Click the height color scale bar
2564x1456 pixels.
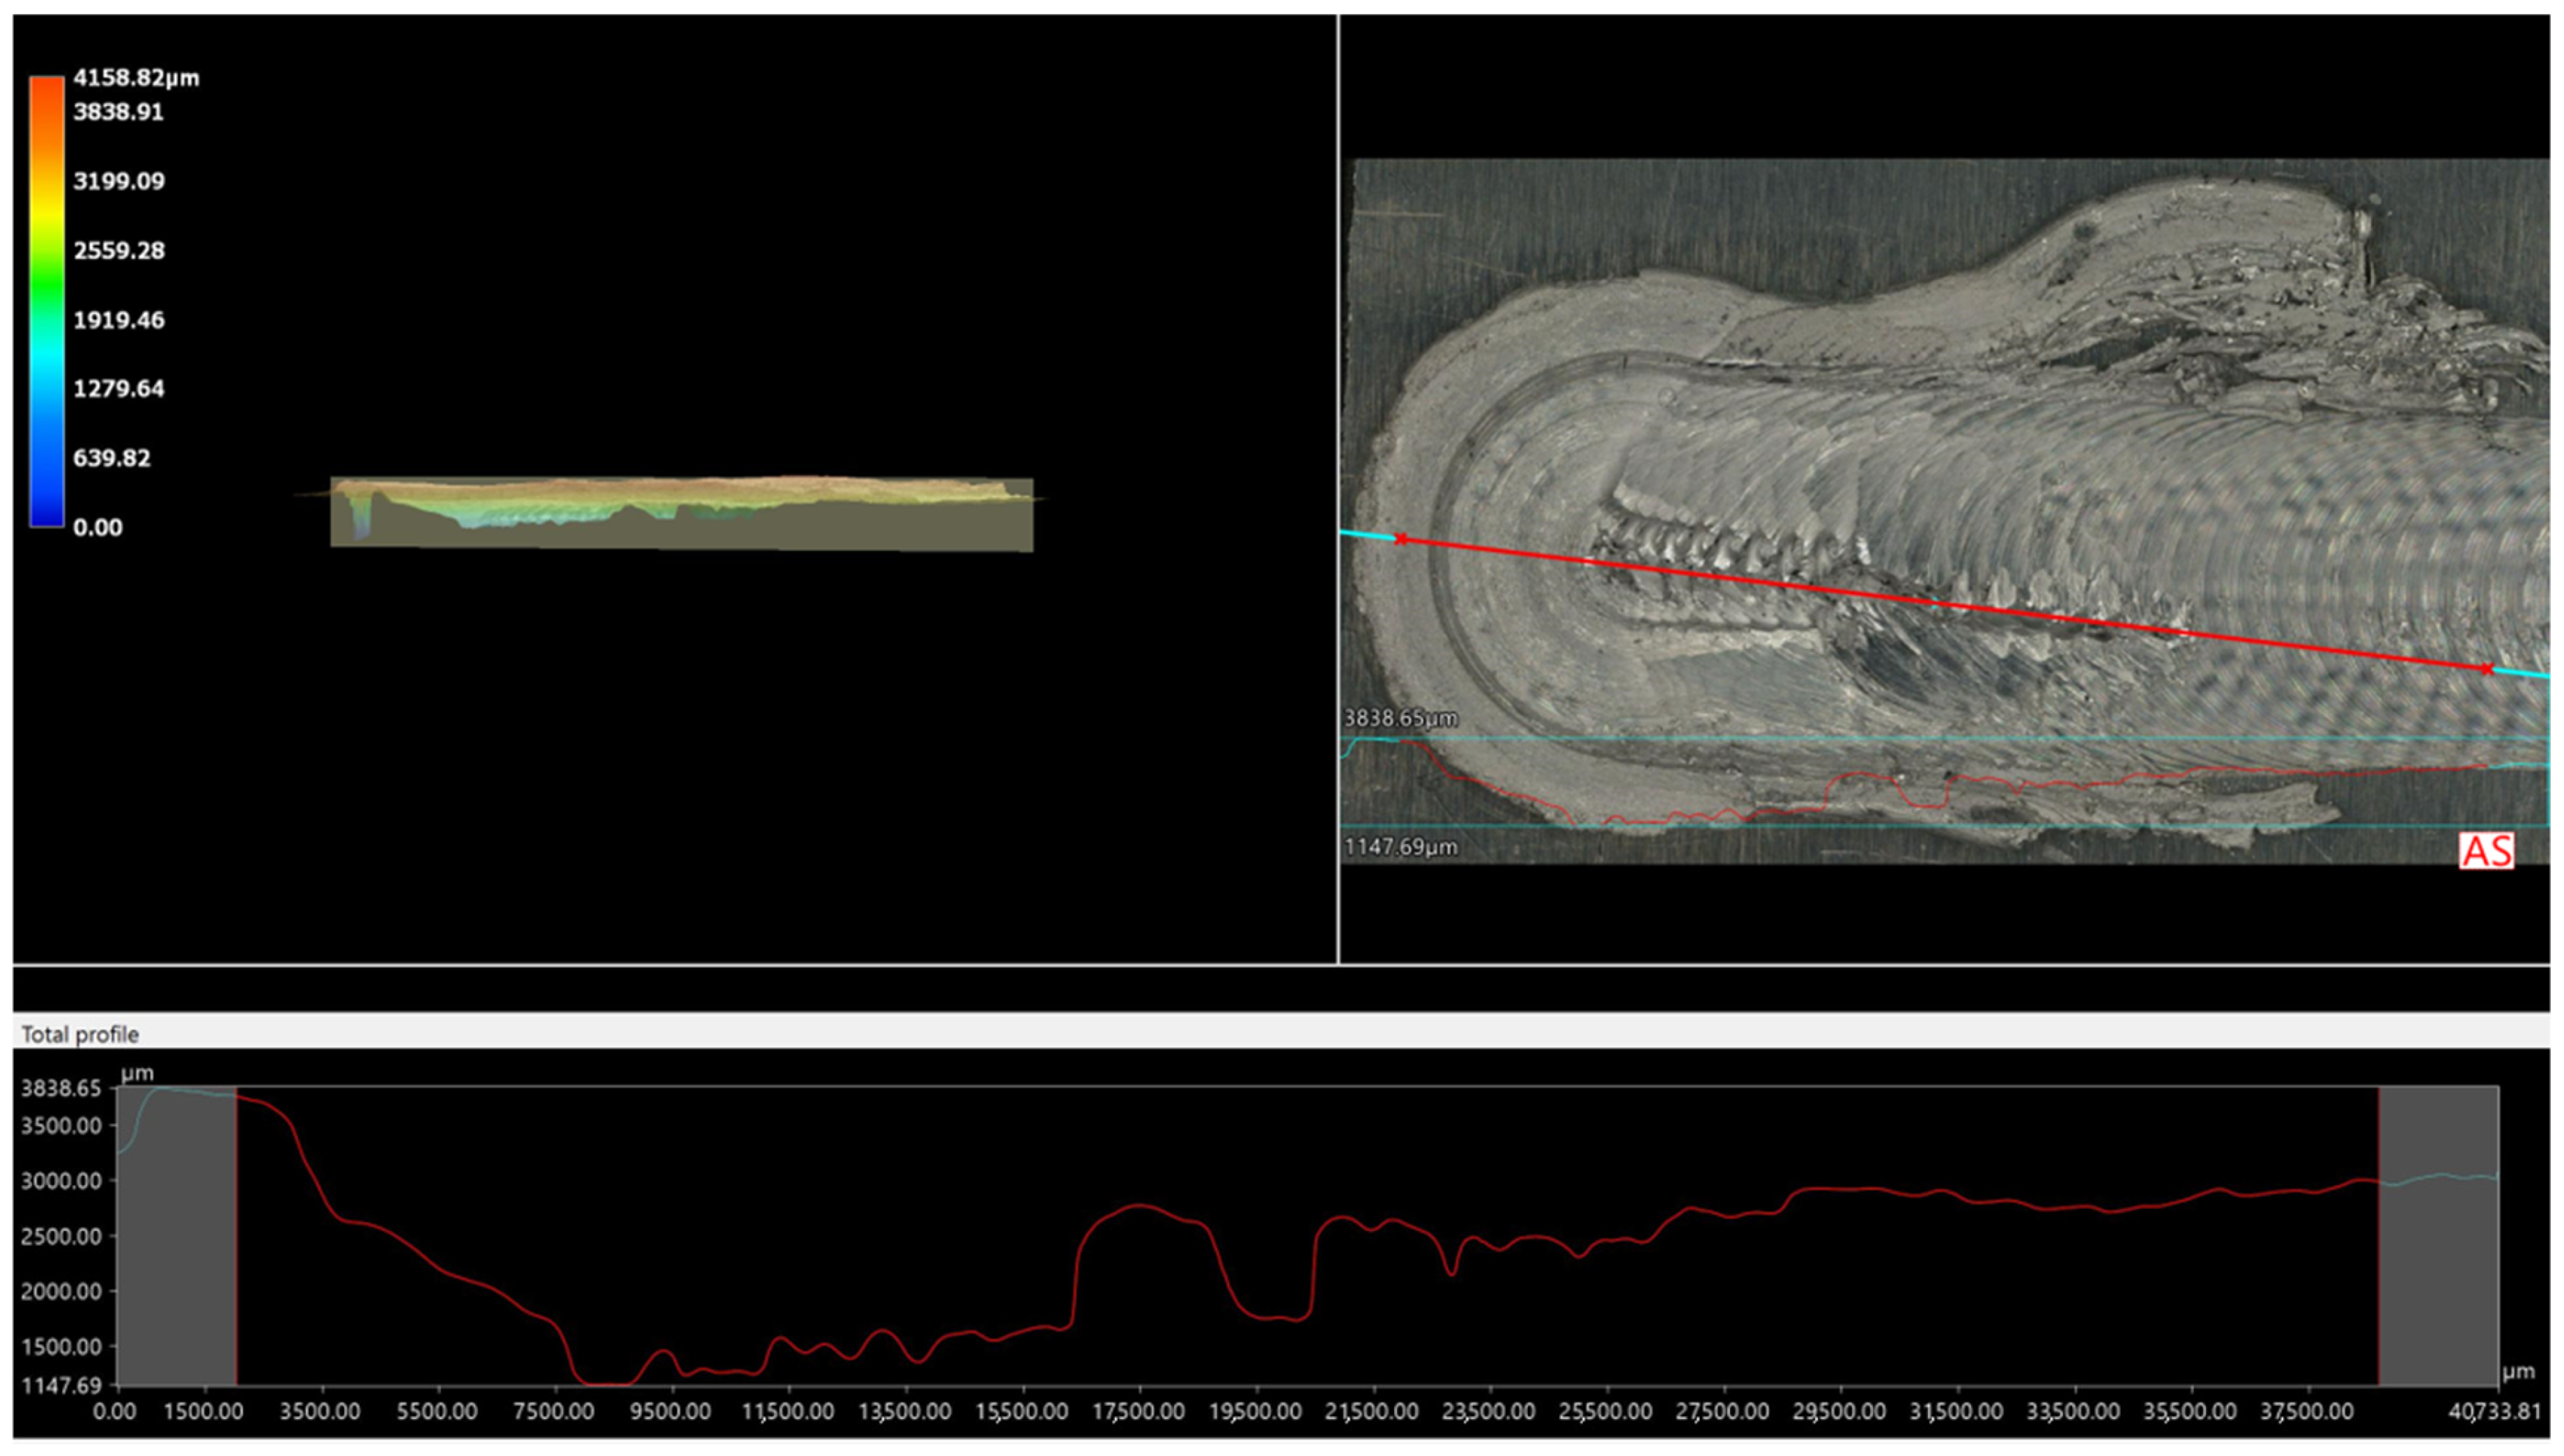(x=47, y=301)
